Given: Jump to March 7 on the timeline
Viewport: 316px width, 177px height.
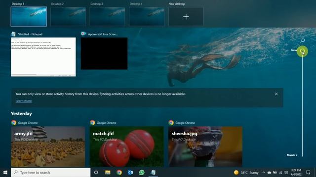Looking at the screenshot, I should tap(292, 155).
